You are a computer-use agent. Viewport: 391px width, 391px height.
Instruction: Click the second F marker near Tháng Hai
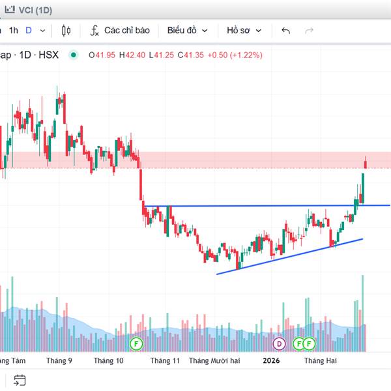(x=309, y=344)
